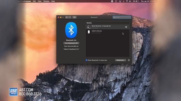Open the Edit menu
This screenshot has width=181, height=101.
pos(34,1)
